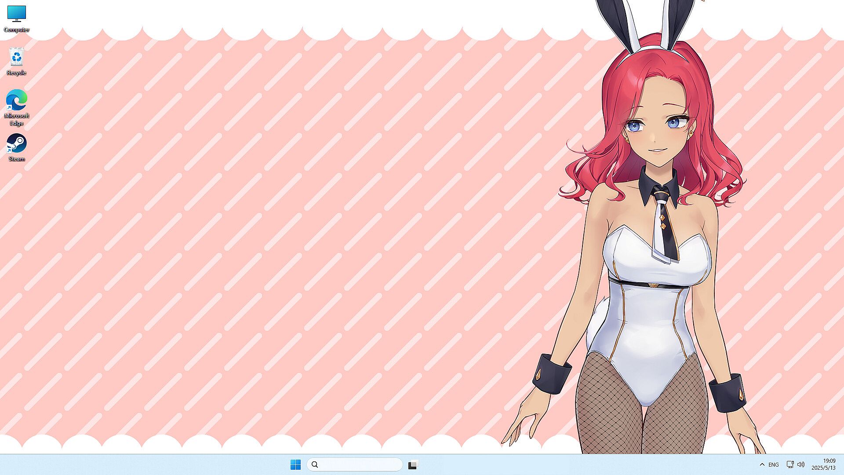Click the 19:09 clock in the tray
The width and height of the screenshot is (844, 475).
click(829, 461)
